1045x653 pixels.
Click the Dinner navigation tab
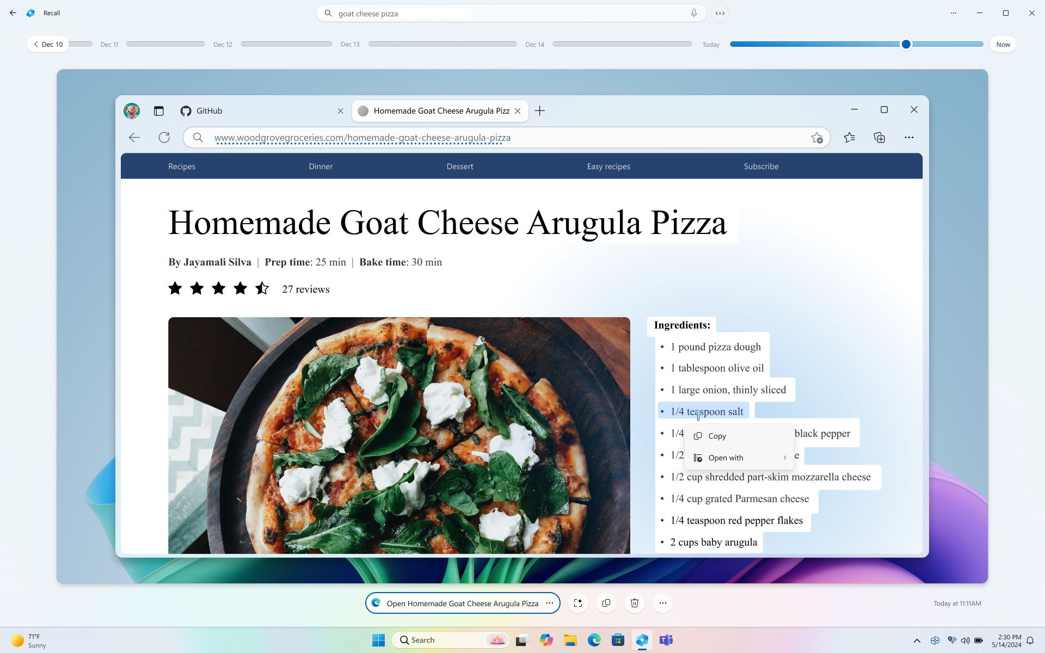(321, 167)
